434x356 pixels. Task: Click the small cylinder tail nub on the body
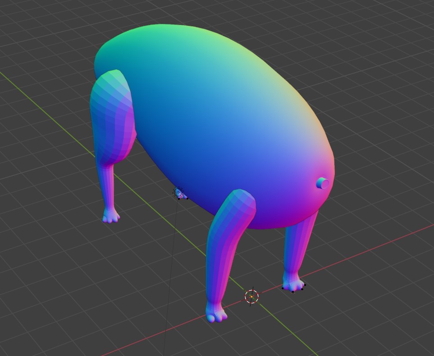tap(322, 183)
